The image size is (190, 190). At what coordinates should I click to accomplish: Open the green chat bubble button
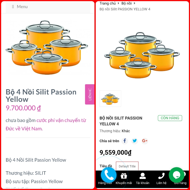[177, 175]
